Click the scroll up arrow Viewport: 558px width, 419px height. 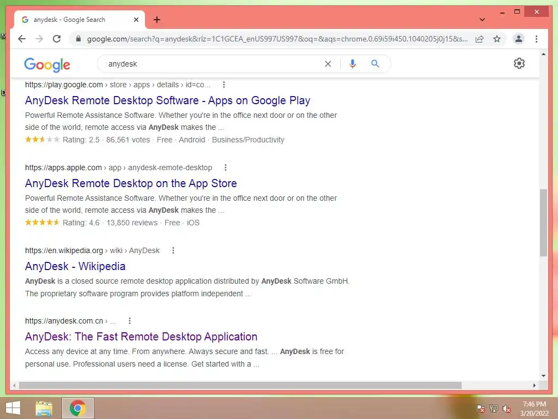pyautogui.click(x=543, y=54)
